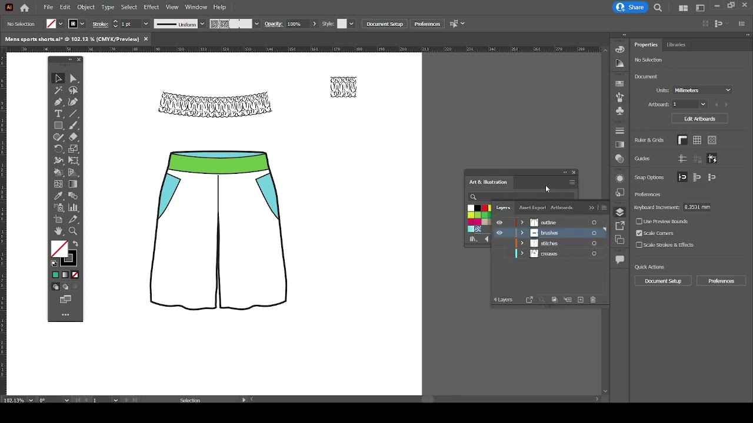This screenshot has height=423, width=753.
Task: Select the Column Graph tool
Action: [x=73, y=208]
